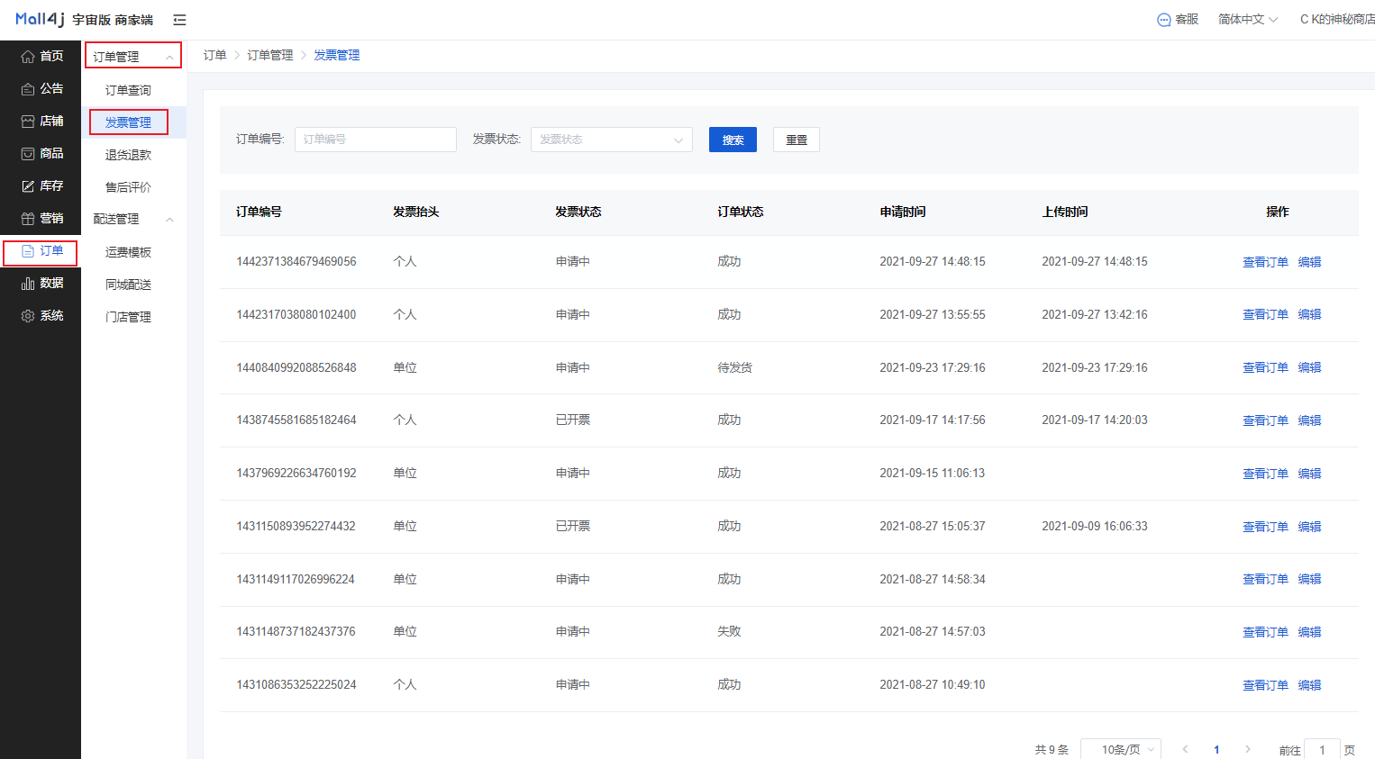Click 编辑 for order 1442317038080102400
The image size is (1375, 759).
point(1309,314)
